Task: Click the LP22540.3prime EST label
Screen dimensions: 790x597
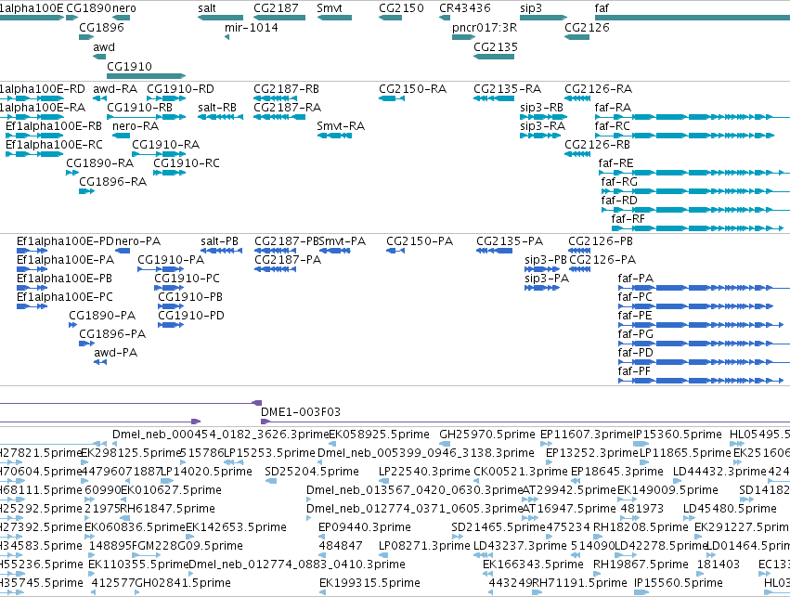Action: click(424, 472)
